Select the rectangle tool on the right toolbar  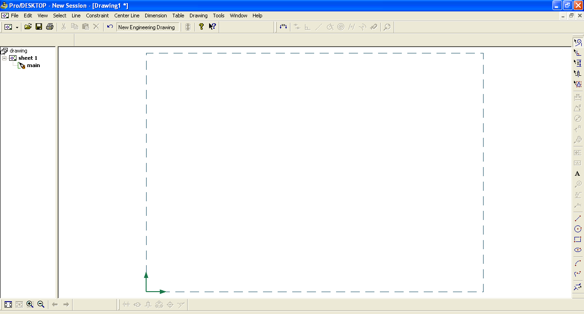(x=577, y=239)
